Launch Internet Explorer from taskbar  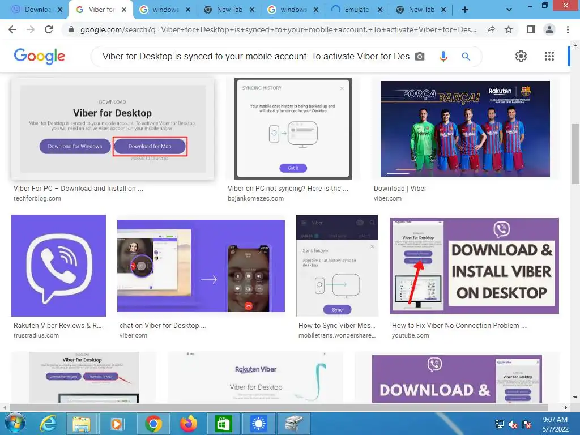pyautogui.click(x=48, y=424)
